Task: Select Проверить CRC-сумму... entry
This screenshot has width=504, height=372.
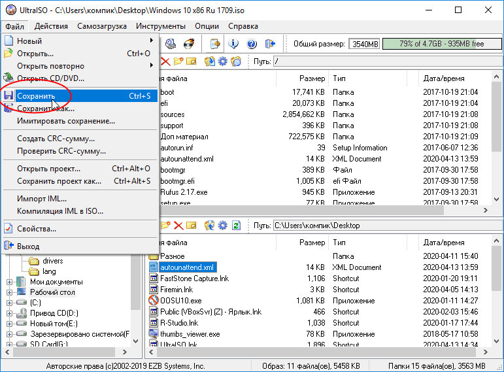Action: [80, 151]
